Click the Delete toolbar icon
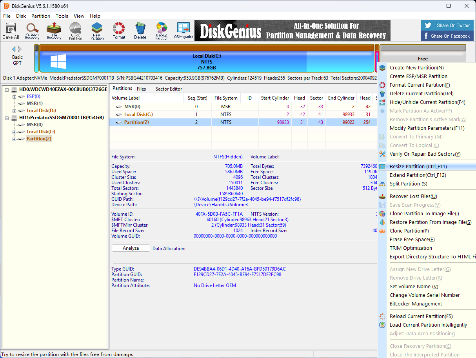Image resolution: width=476 pixels, height=358 pixels. tap(140, 31)
